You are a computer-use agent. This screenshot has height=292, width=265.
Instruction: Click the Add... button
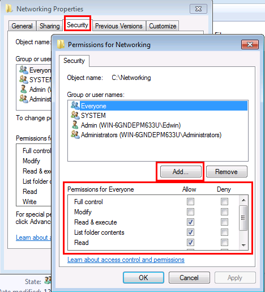181,172
